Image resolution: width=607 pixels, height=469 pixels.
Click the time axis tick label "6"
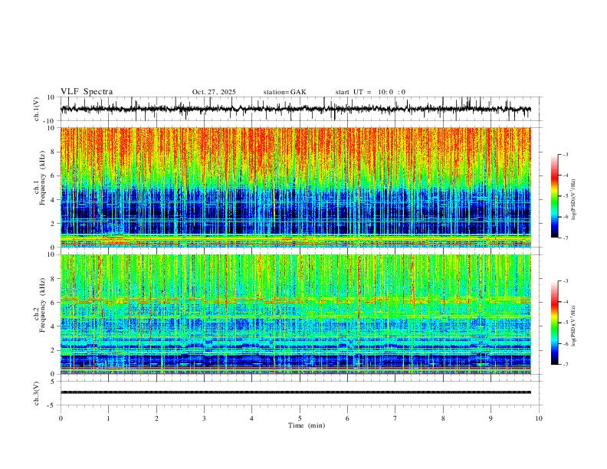click(347, 418)
